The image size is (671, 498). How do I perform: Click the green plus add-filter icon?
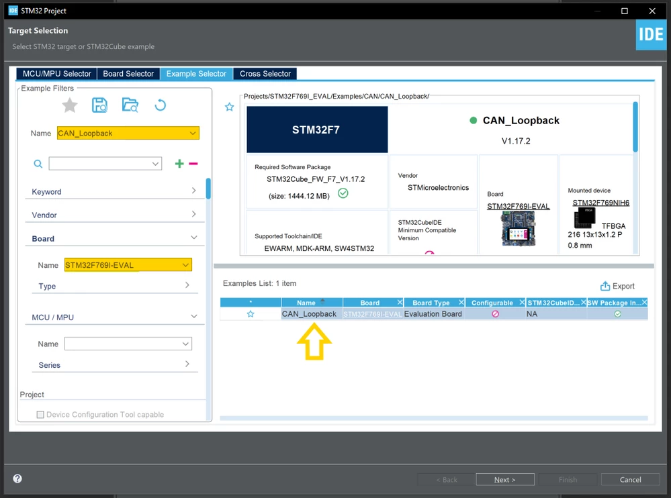(x=179, y=164)
